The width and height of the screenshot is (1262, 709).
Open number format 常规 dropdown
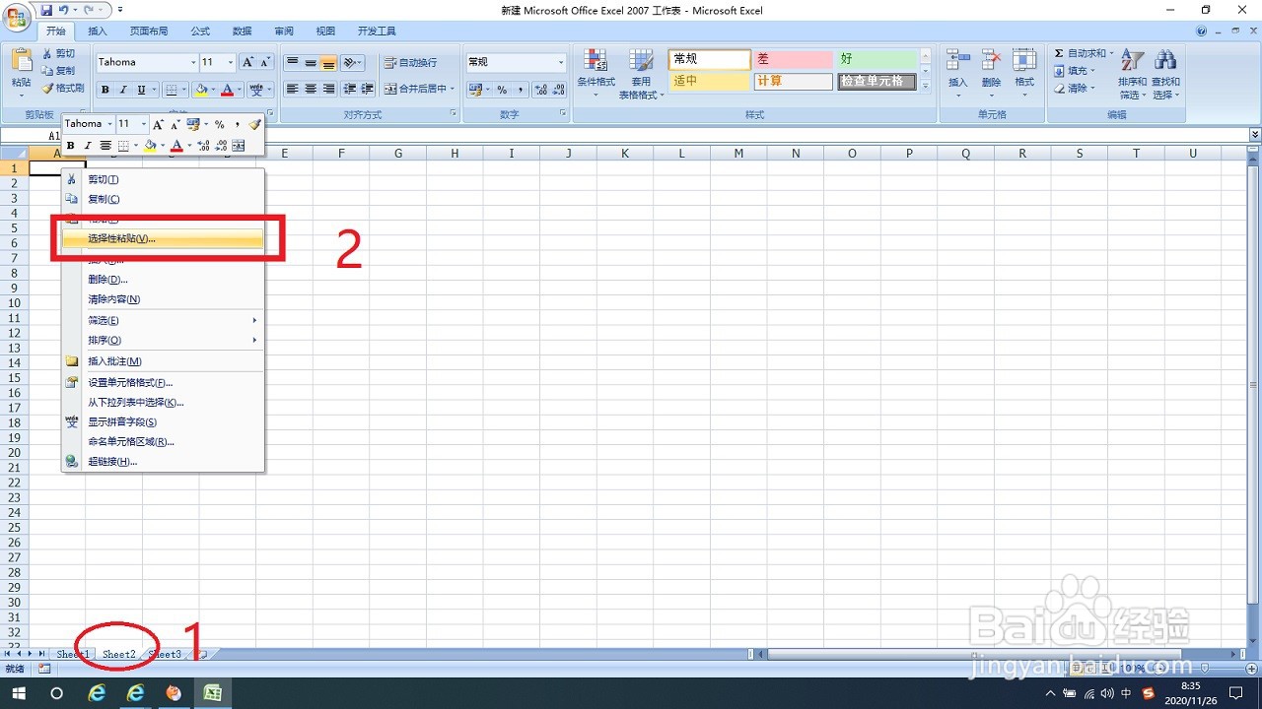pos(561,62)
